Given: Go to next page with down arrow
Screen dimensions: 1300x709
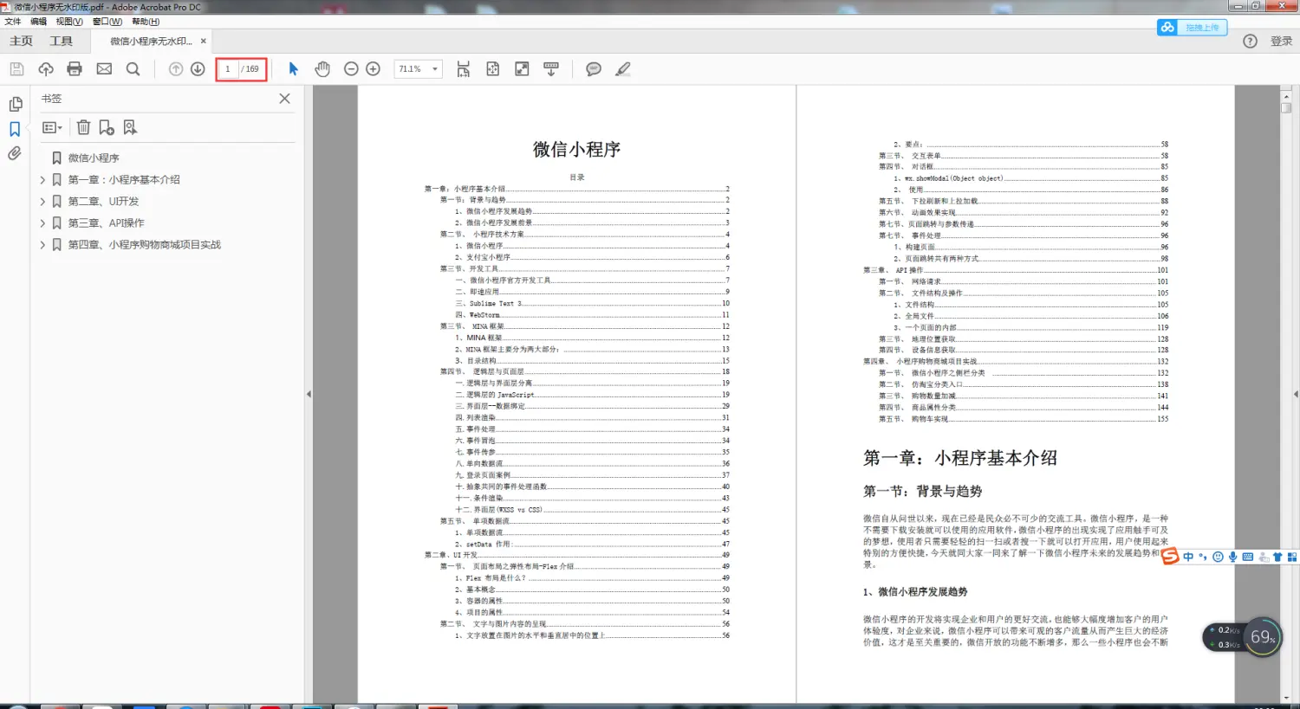Looking at the screenshot, I should (198, 69).
